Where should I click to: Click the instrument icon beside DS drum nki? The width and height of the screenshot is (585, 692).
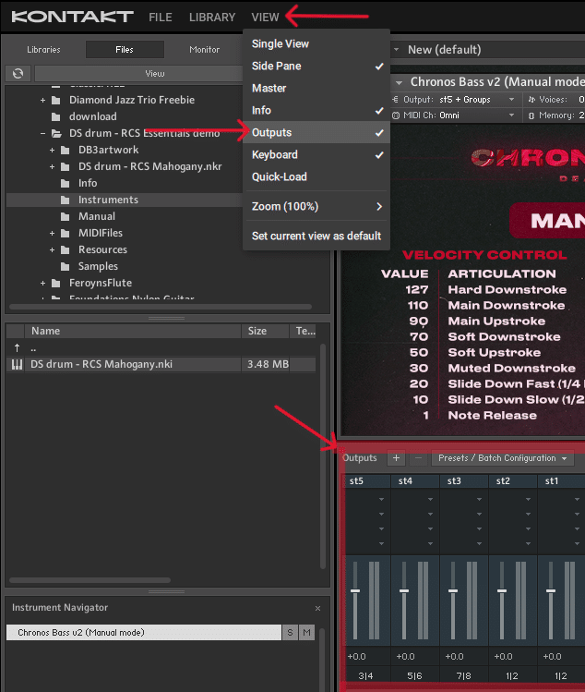coord(17,365)
